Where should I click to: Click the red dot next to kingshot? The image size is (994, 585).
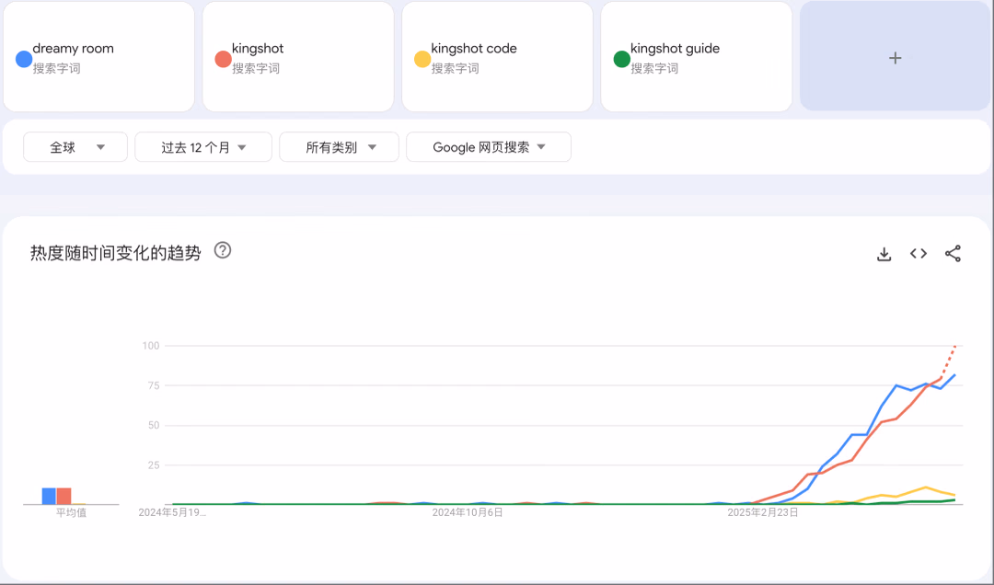pos(223,59)
